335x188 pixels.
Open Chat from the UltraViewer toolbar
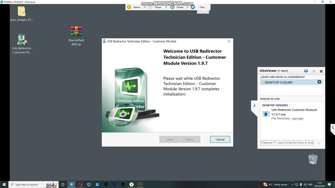(202, 7)
